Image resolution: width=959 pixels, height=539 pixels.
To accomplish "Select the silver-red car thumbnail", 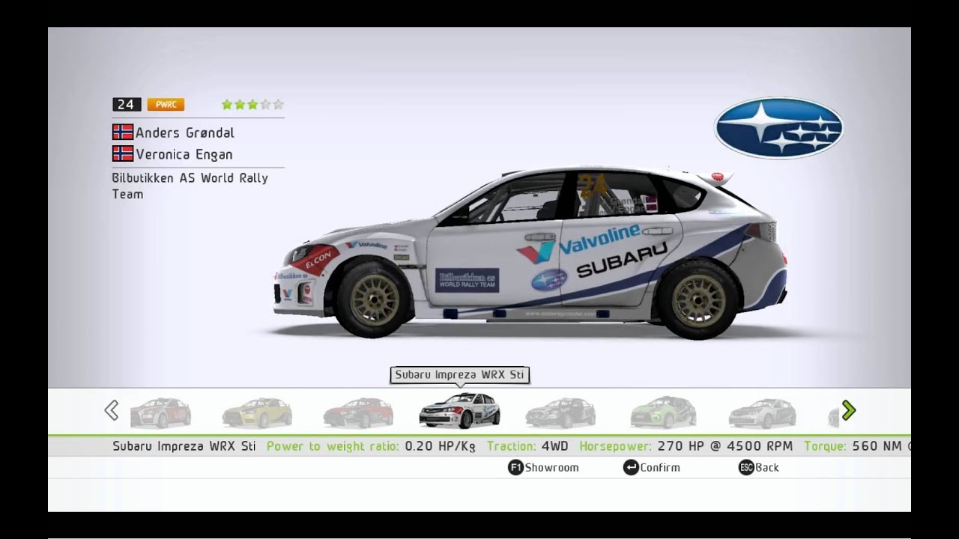I will click(160, 412).
